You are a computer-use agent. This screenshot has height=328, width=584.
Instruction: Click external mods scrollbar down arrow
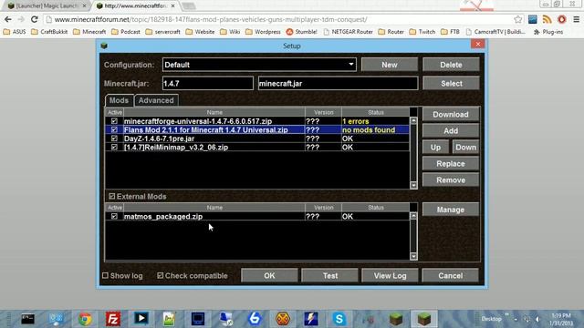point(413,256)
